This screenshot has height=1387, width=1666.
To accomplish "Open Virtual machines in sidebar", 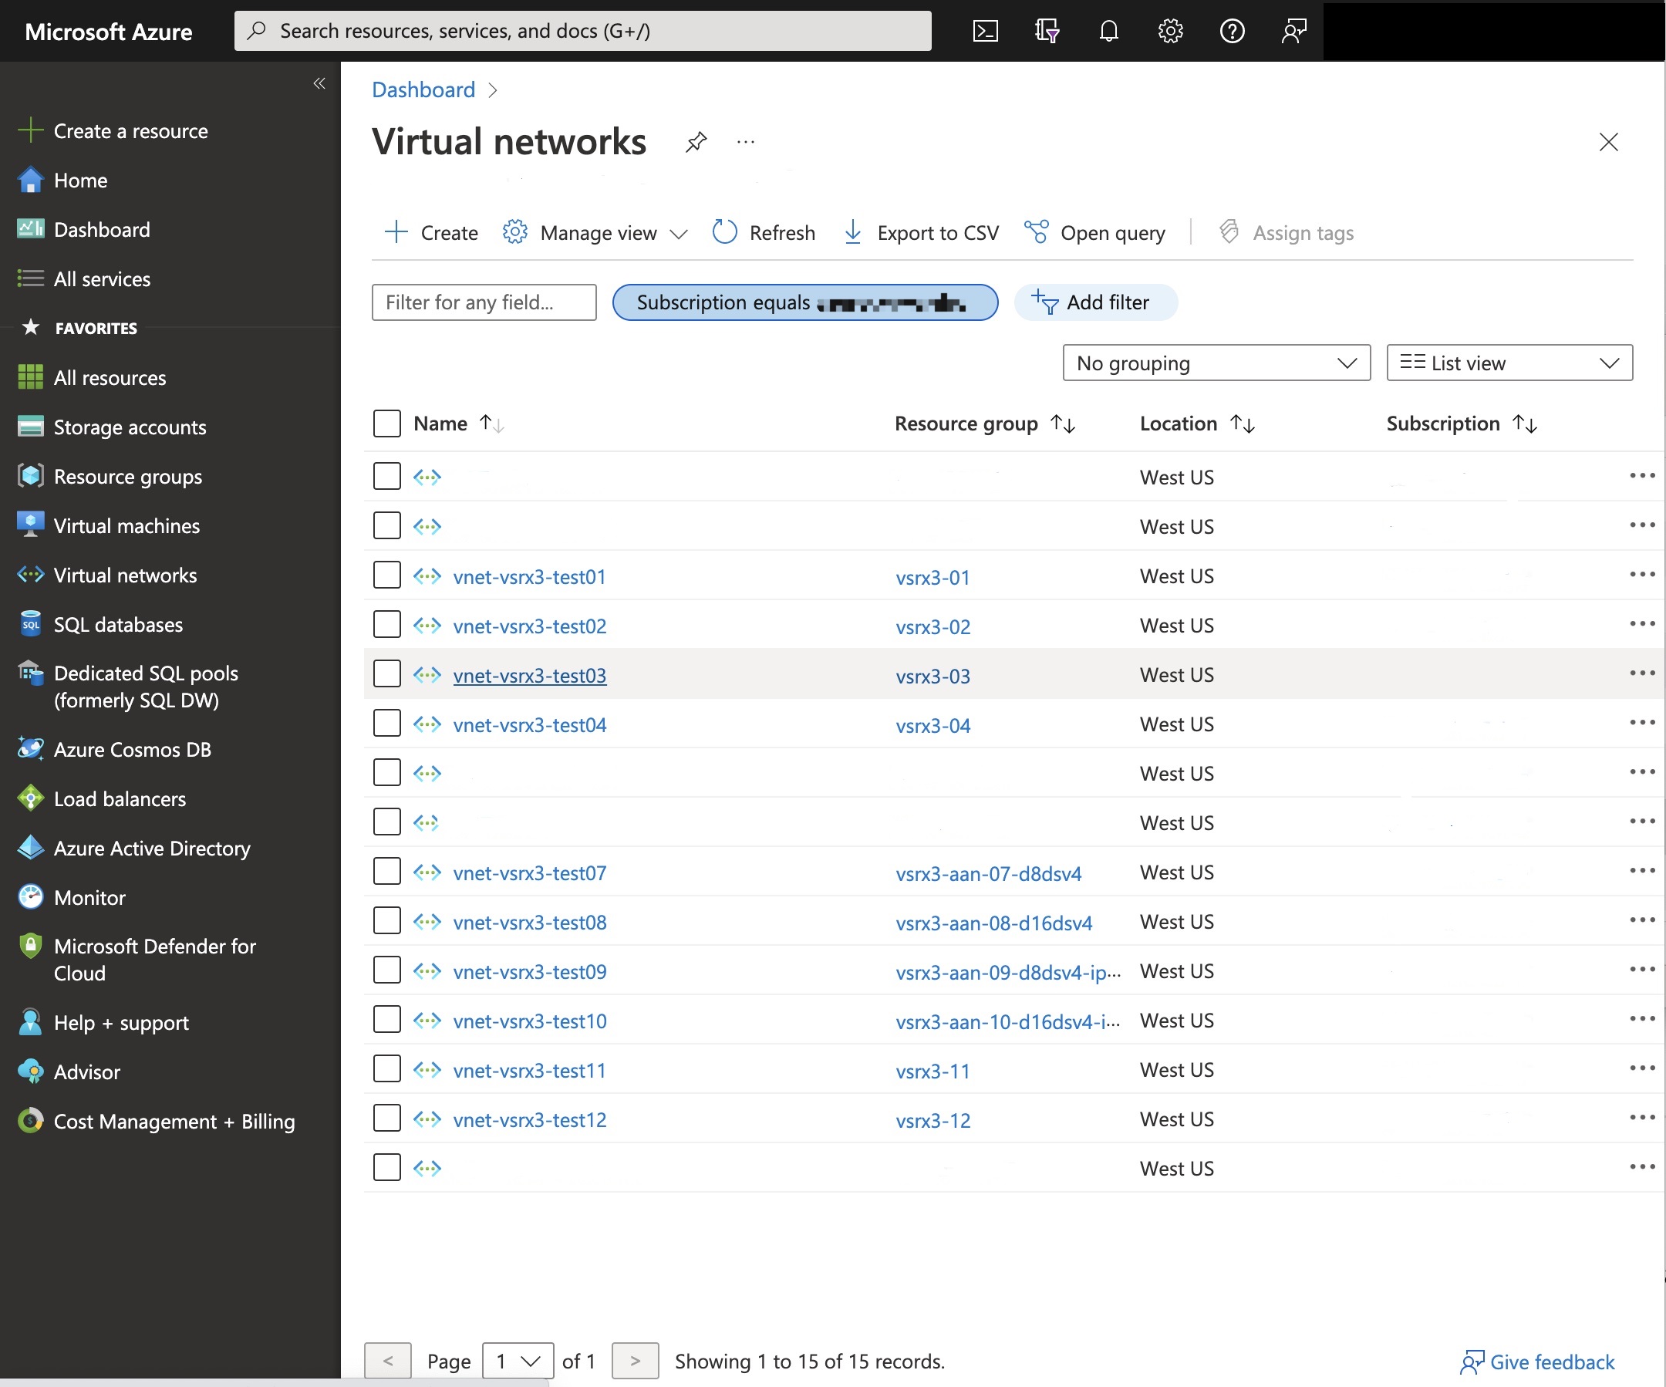I will click(126, 526).
